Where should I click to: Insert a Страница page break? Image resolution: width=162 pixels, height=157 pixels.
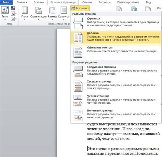[x=116, y=23]
